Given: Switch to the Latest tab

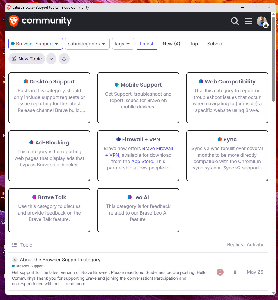Looking at the screenshot, I should point(146,44).
